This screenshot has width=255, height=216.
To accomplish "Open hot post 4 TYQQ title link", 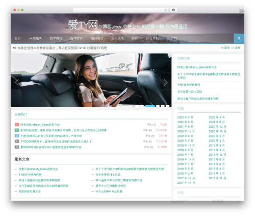I will 56,141.
